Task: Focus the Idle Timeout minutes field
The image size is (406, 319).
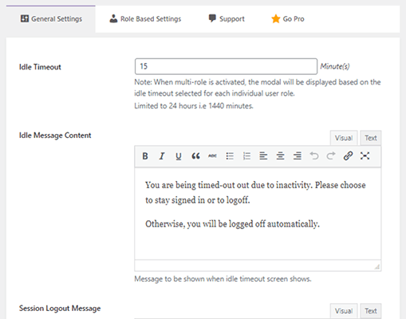Action: click(226, 66)
